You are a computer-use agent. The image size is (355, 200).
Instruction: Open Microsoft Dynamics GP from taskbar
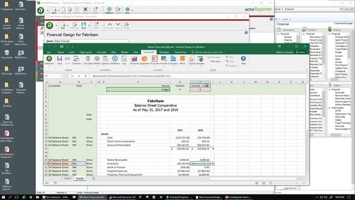tap(122, 197)
